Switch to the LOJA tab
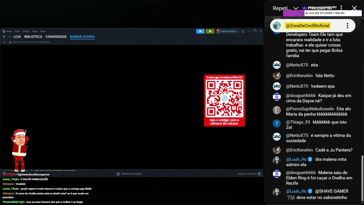The width and height of the screenshot is (364, 205). click(x=17, y=37)
